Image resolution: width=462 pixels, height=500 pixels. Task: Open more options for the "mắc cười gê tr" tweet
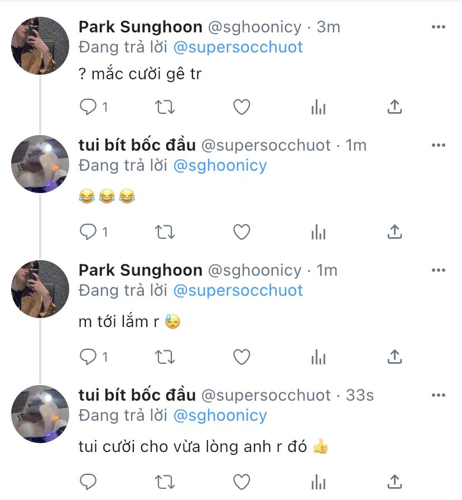439,27
